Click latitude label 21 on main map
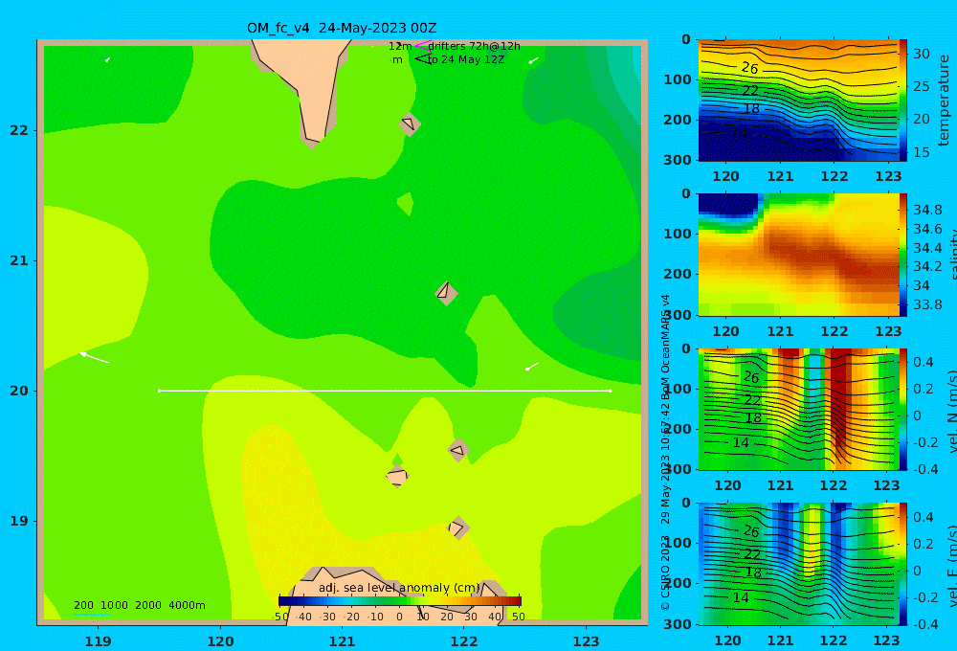The image size is (957, 651). [19, 260]
